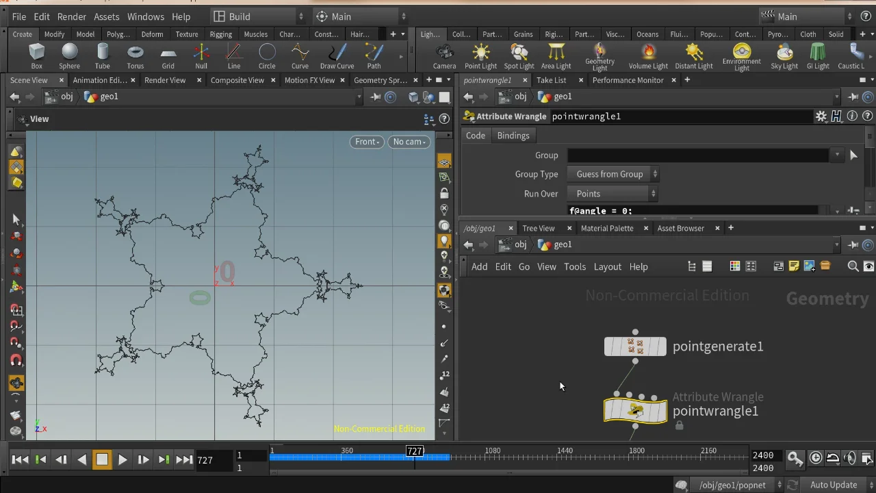Pick the Grid shelf tool
This screenshot has width=876, height=493.
[x=168, y=56]
